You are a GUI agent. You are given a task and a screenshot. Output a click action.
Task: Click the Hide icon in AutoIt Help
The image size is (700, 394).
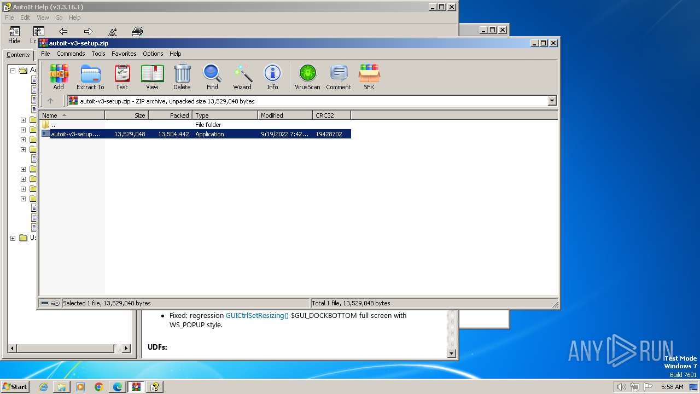14,35
